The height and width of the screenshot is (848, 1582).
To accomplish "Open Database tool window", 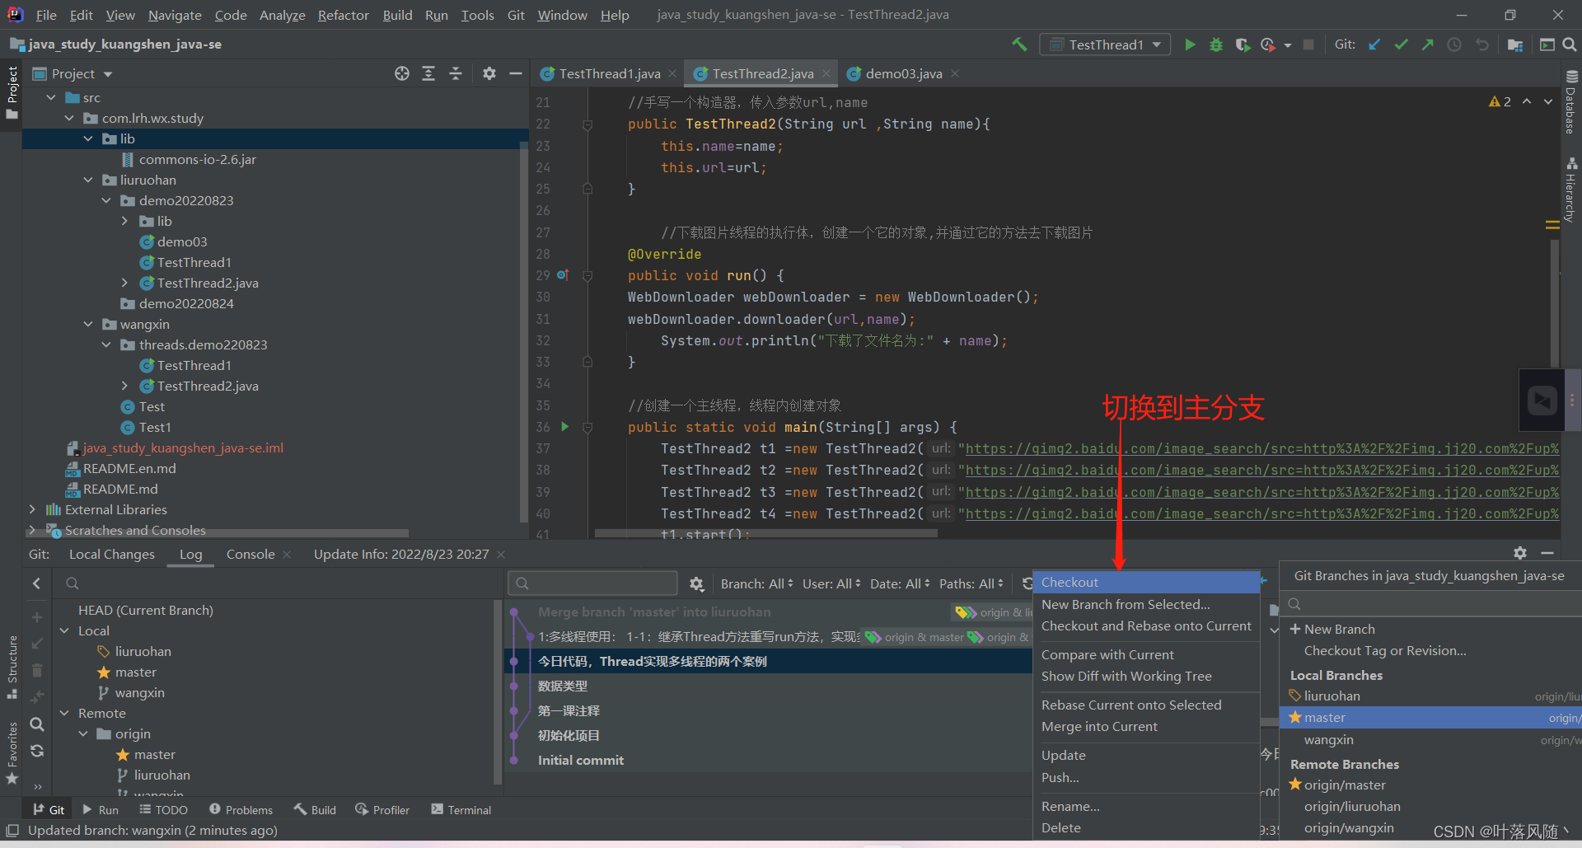I will click(1571, 101).
